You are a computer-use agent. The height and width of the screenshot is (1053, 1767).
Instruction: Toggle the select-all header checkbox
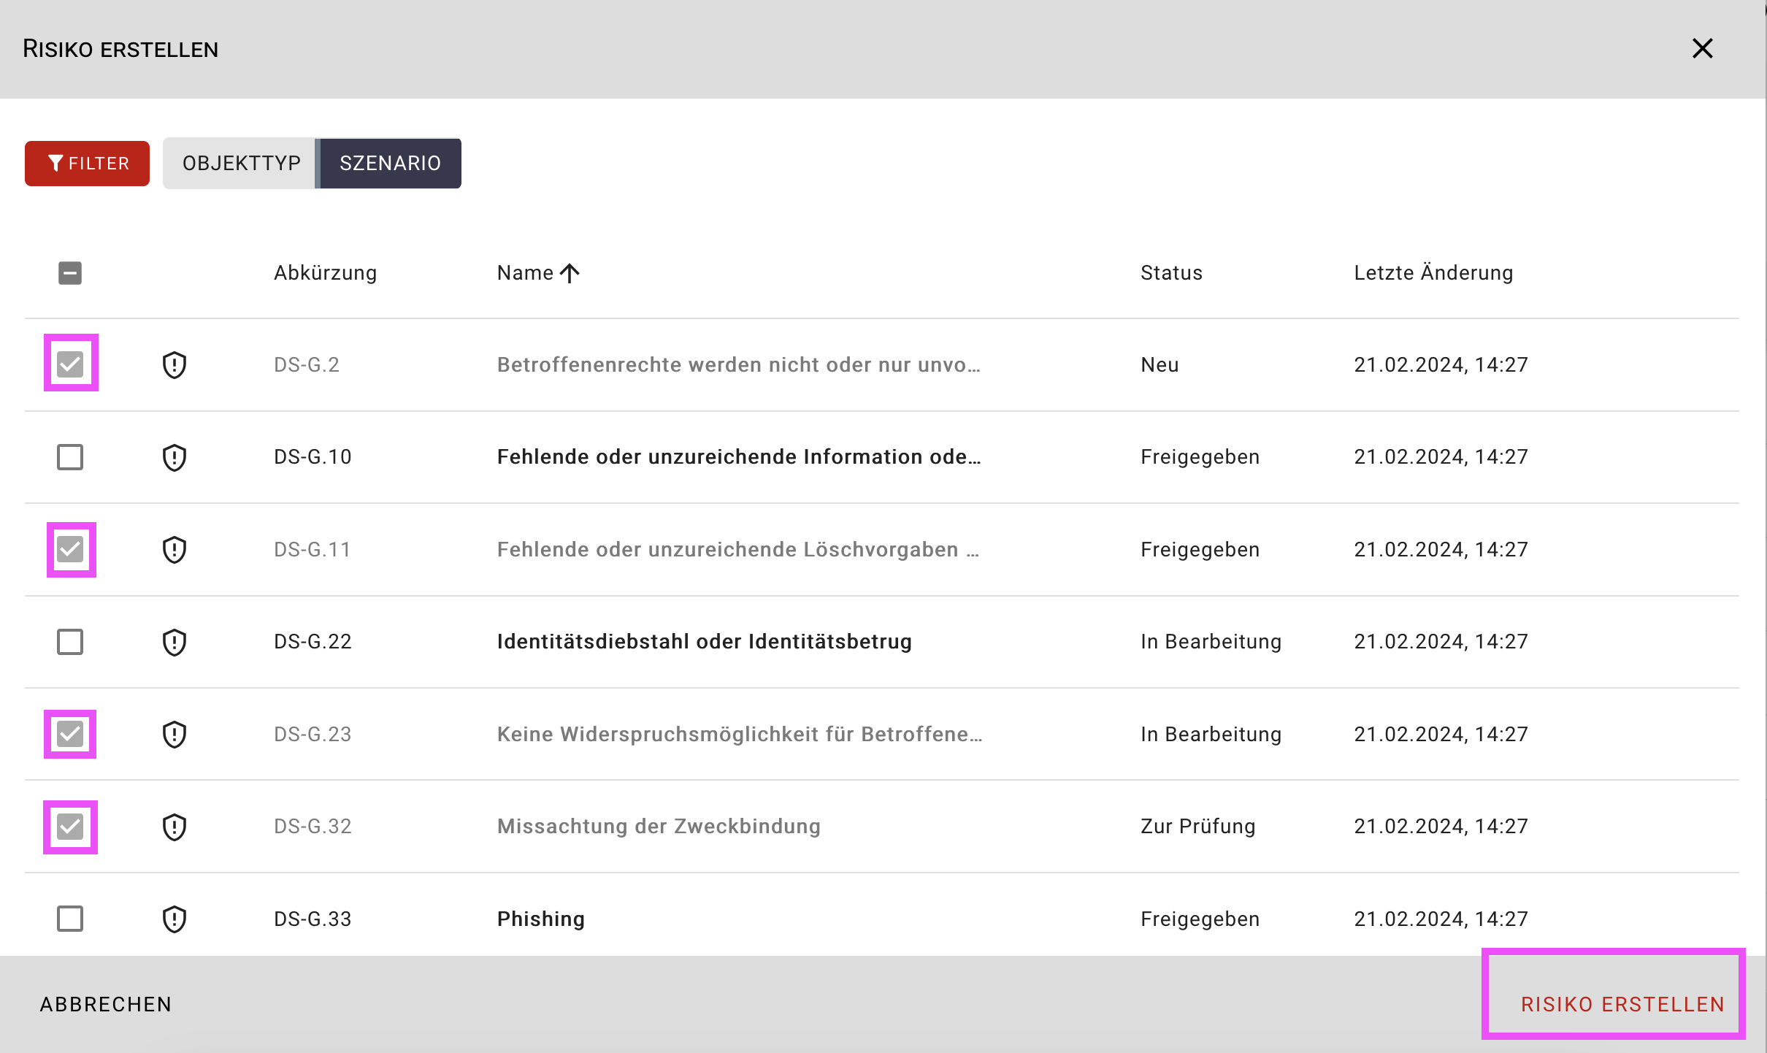(70, 273)
